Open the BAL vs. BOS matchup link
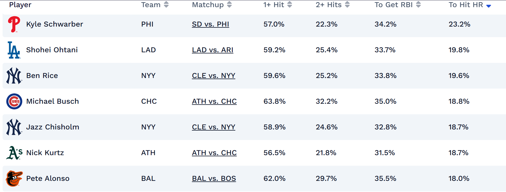This screenshot has width=506, height=192. [x=214, y=179]
